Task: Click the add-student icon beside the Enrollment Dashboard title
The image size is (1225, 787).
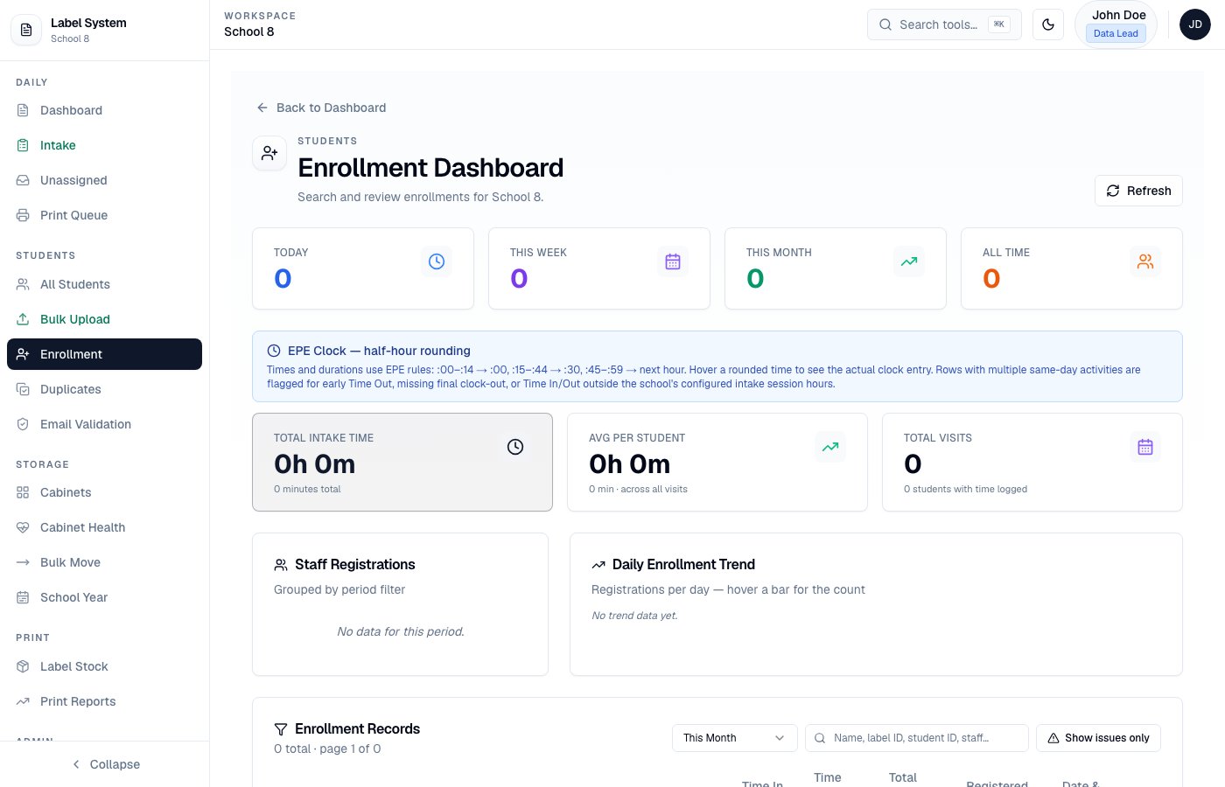Action: point(269,153)
